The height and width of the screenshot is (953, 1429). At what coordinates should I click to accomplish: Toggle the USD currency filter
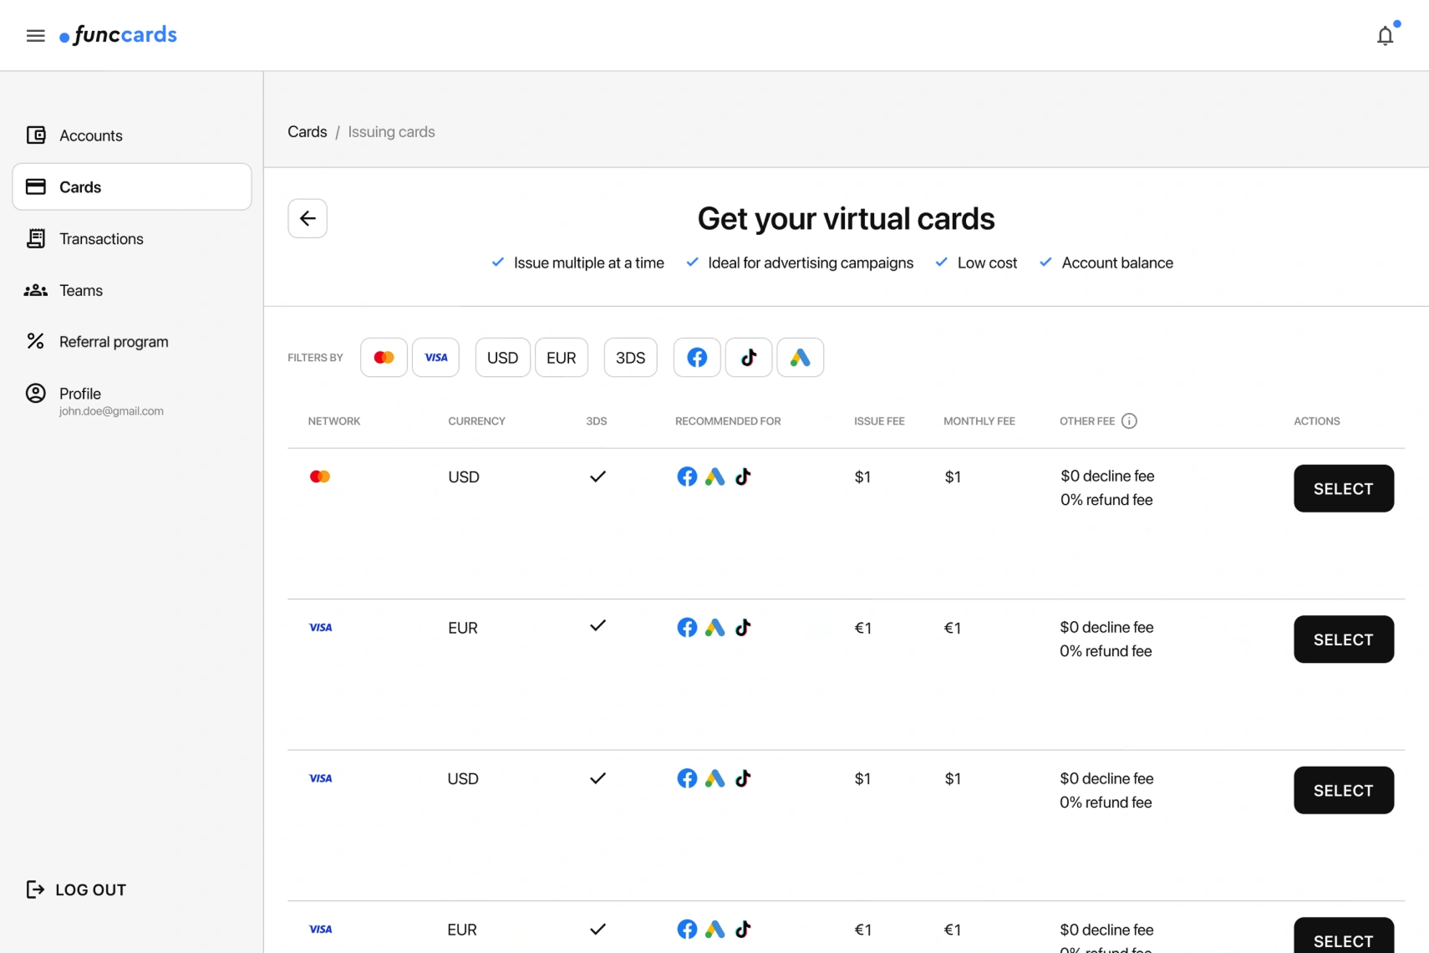pyautogui.click(x=502, y=358)
